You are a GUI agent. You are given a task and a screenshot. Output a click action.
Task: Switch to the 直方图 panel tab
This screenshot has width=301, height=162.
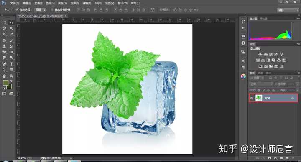pyautogui.click(x=253, y=18)
